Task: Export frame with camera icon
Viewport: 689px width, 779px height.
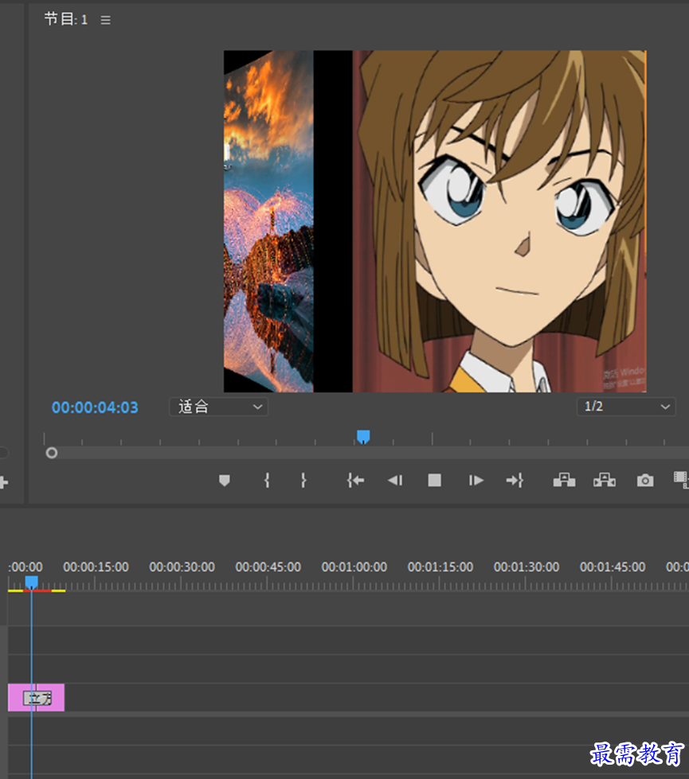Action: point(645,481)
